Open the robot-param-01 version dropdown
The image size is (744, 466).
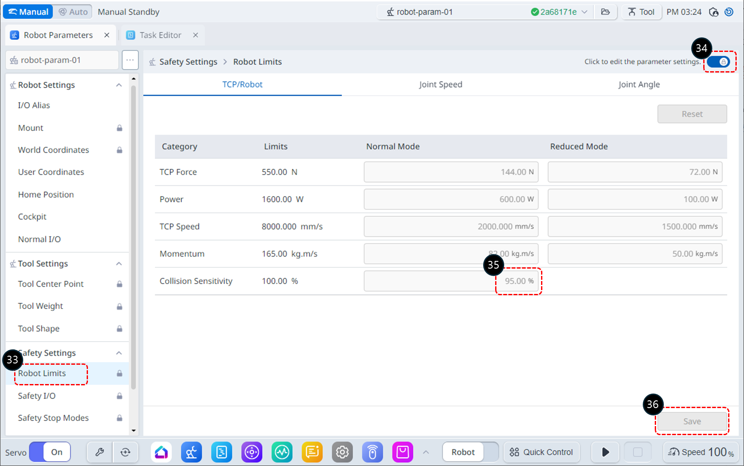584,12
